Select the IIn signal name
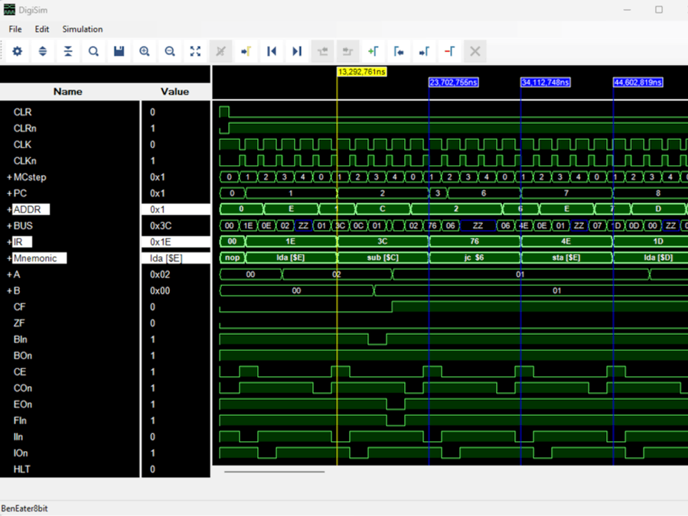This screenshot has height=516, width=688. pyautogui.click(x=18, y=436)
